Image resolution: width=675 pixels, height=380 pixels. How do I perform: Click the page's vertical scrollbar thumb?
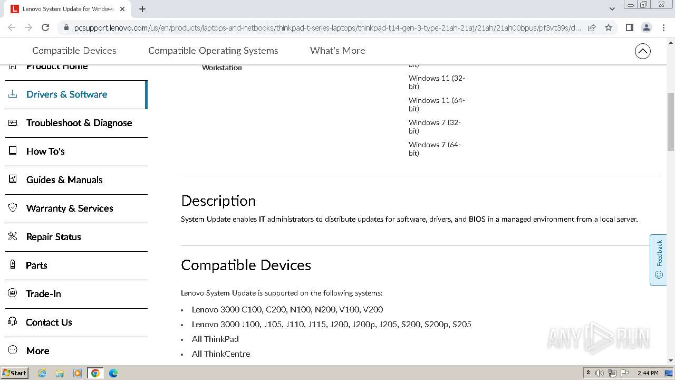coord(670,120)
